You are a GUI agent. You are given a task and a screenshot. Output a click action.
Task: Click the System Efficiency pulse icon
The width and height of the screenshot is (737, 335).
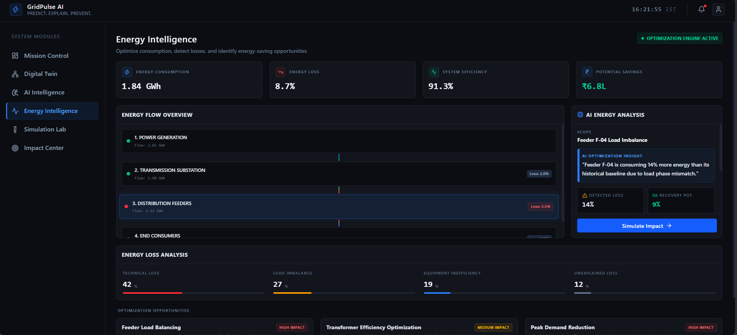point(434,72)
